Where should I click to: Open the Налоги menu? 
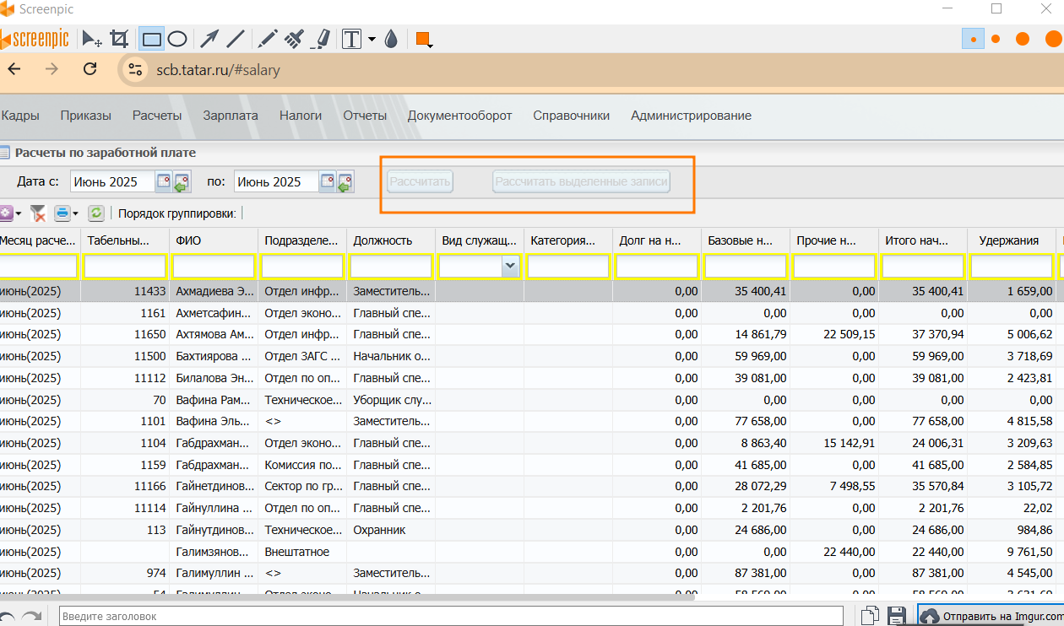tap(301, 116)
